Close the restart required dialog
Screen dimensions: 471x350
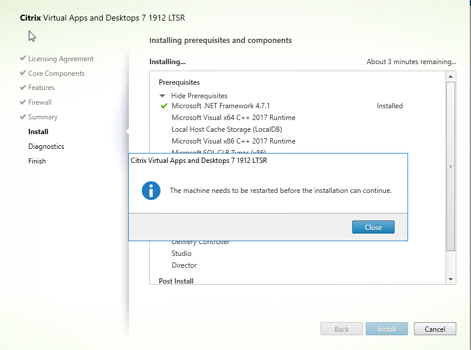(x=373, y=228)
